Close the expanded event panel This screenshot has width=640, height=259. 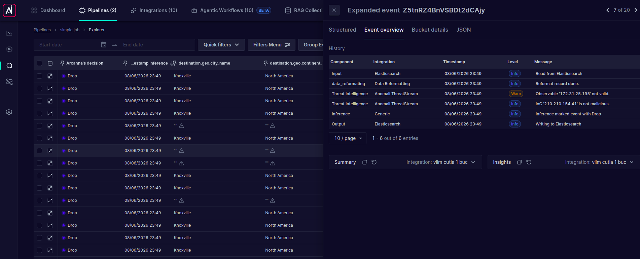tap(334, 10)
